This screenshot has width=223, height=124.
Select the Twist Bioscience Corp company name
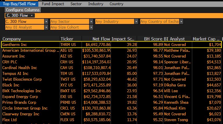tap(22, 79)
